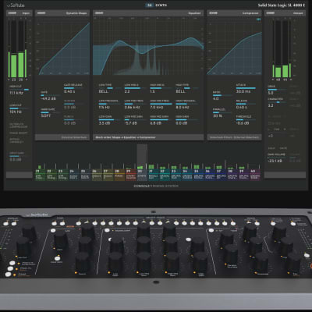Select track 23 in the track strip

pyautogui.click(x=63, y=174)
